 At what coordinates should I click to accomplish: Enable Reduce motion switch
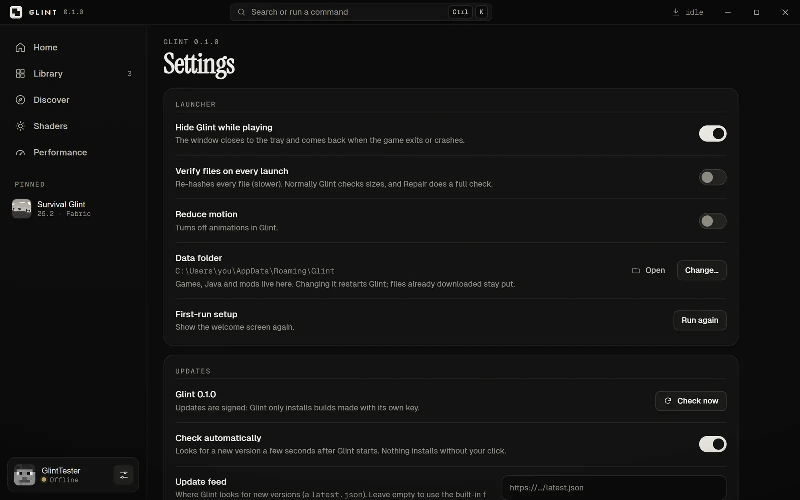click(712, 221)
